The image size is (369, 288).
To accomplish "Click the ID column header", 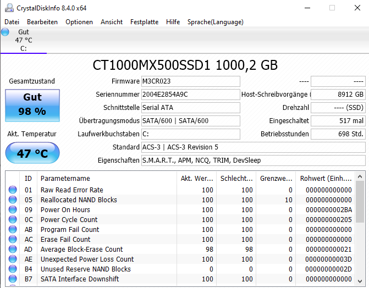I will [x=28, y=179].
